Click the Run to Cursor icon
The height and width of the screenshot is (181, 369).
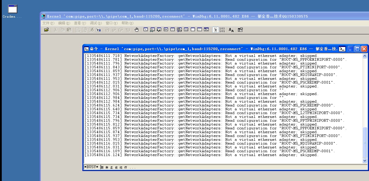pos(128,30)
